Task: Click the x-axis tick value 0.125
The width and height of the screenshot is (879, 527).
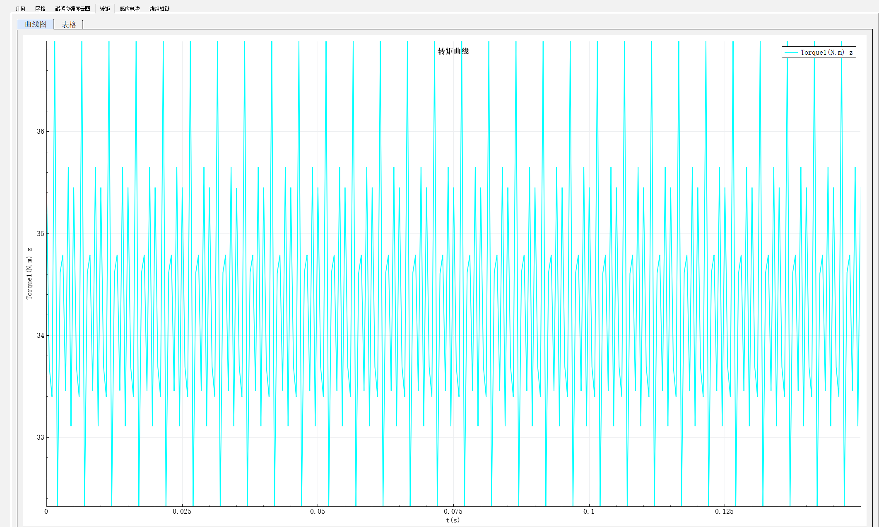Action: [724, 512]
